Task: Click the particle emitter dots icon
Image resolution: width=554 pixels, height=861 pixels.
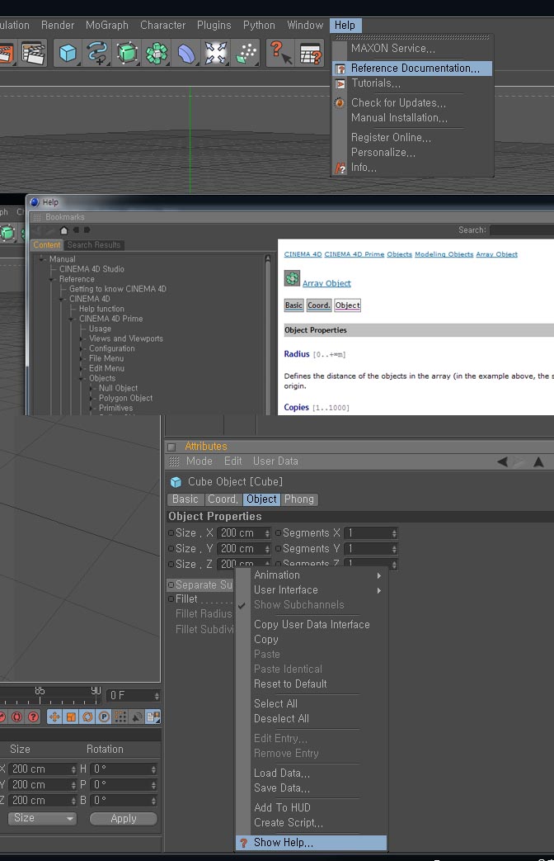Action: point(246,54)
